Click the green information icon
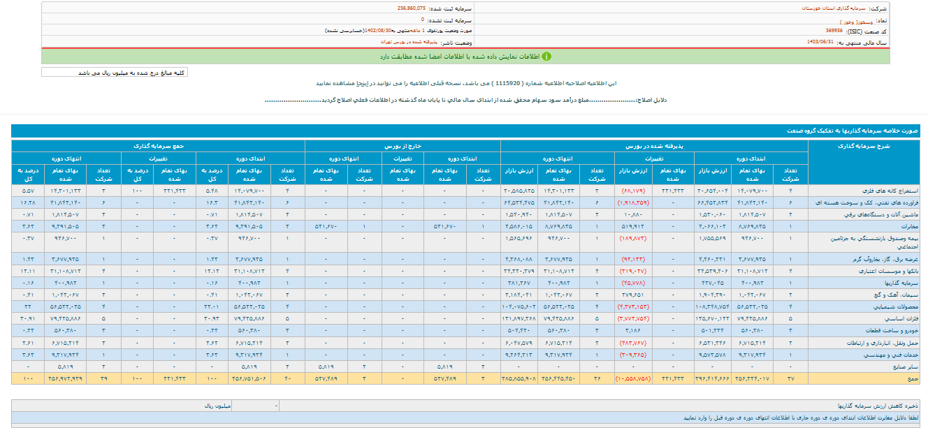The image size is (928, 437). click(x=548, y=56)
